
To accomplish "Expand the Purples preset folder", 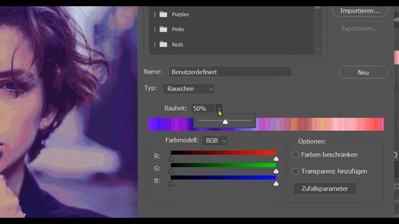I will [155, 14].
